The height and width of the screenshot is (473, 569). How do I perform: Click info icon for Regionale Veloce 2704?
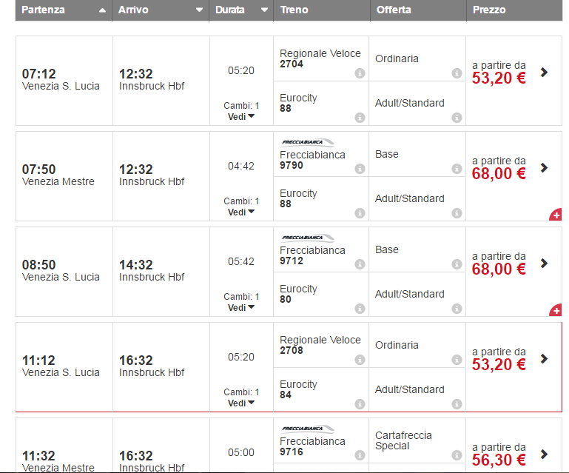(x=360, y=73)
